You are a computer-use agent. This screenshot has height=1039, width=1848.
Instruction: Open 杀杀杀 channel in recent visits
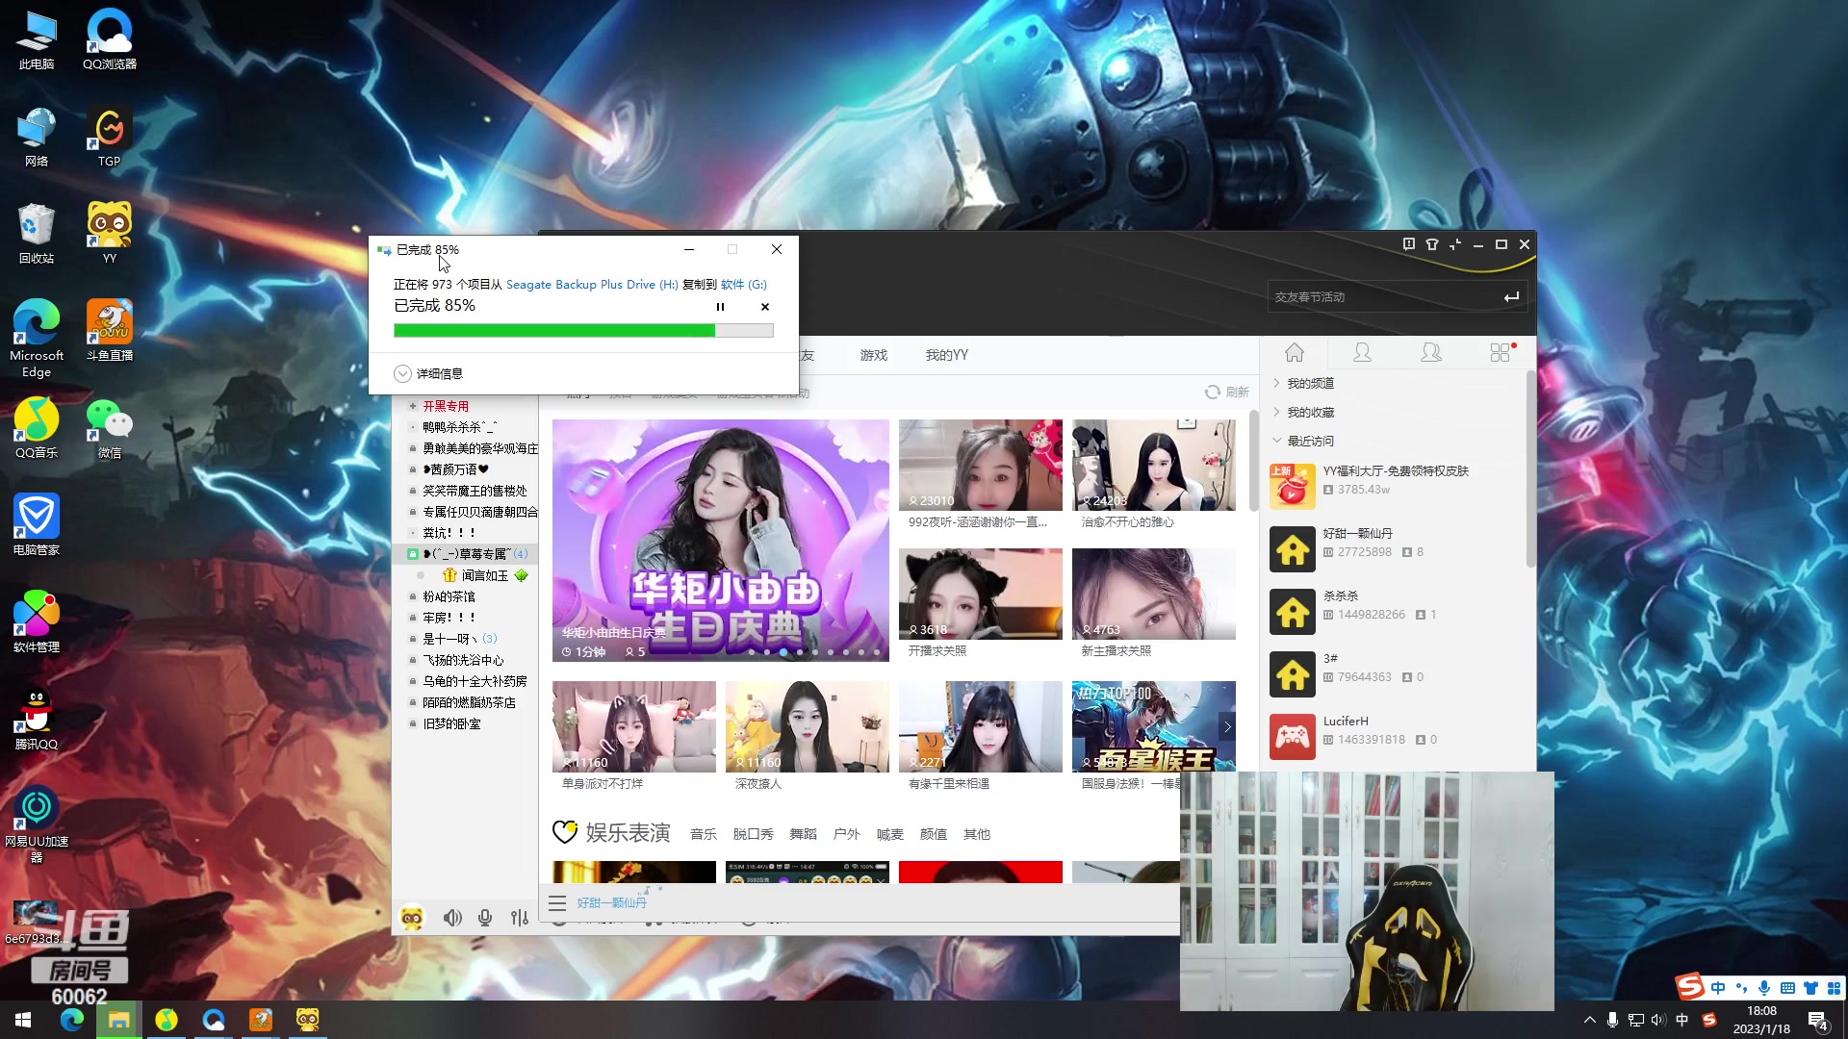tap(1396, 611)
